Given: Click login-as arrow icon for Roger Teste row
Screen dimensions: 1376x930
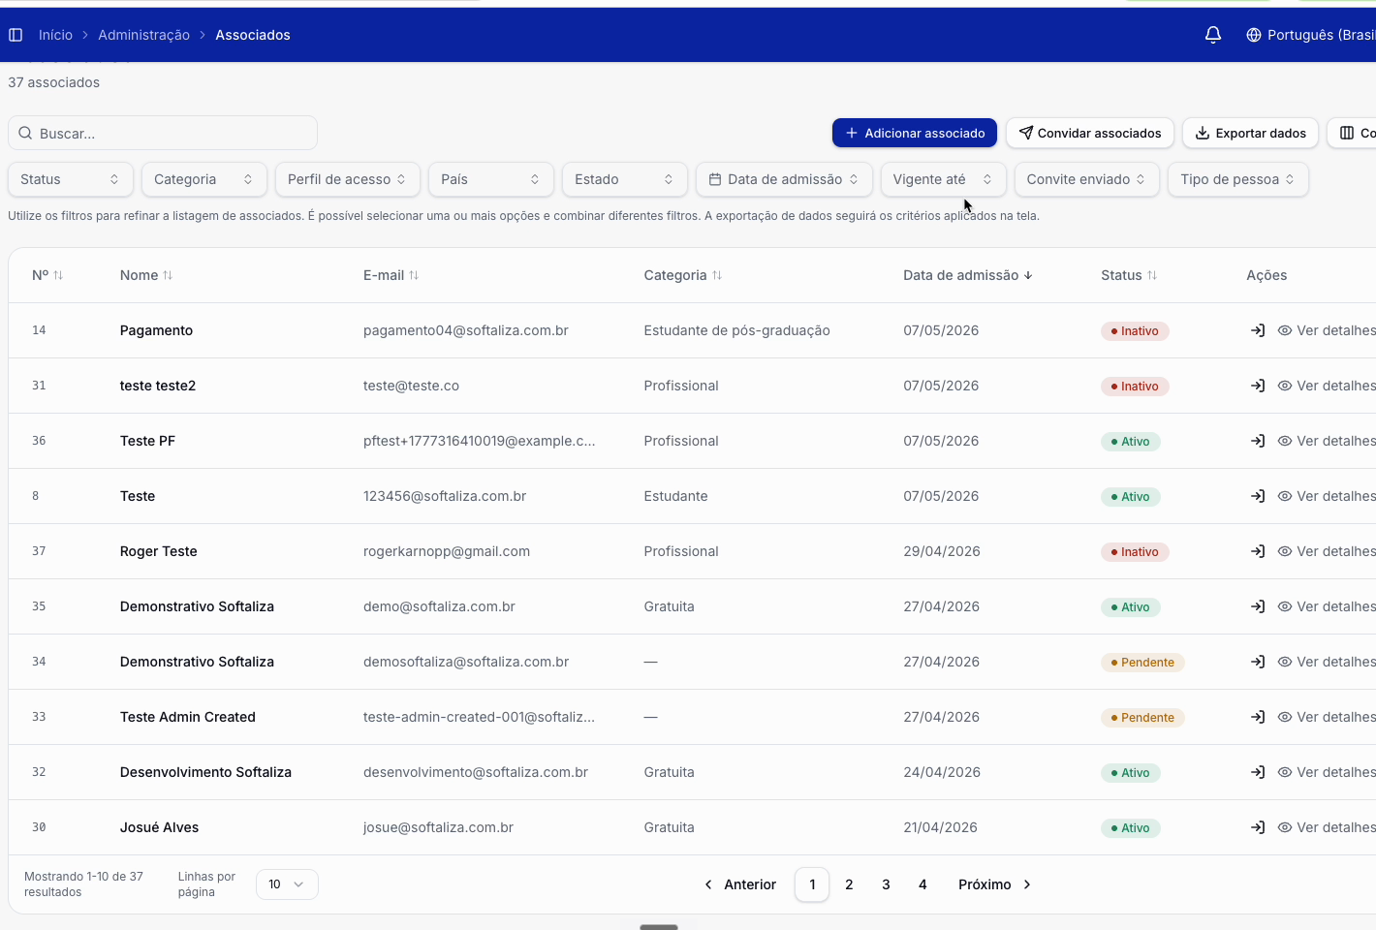Looking at the screenshot, I should tap(1258, 551).
